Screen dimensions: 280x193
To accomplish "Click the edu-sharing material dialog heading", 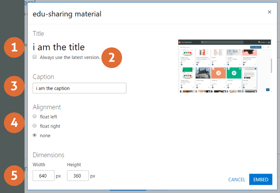I will (x=67, y=14).
